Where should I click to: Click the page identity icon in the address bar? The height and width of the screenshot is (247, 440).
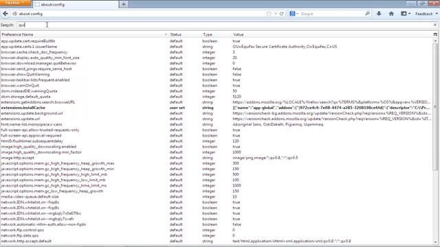coord(15,14)
